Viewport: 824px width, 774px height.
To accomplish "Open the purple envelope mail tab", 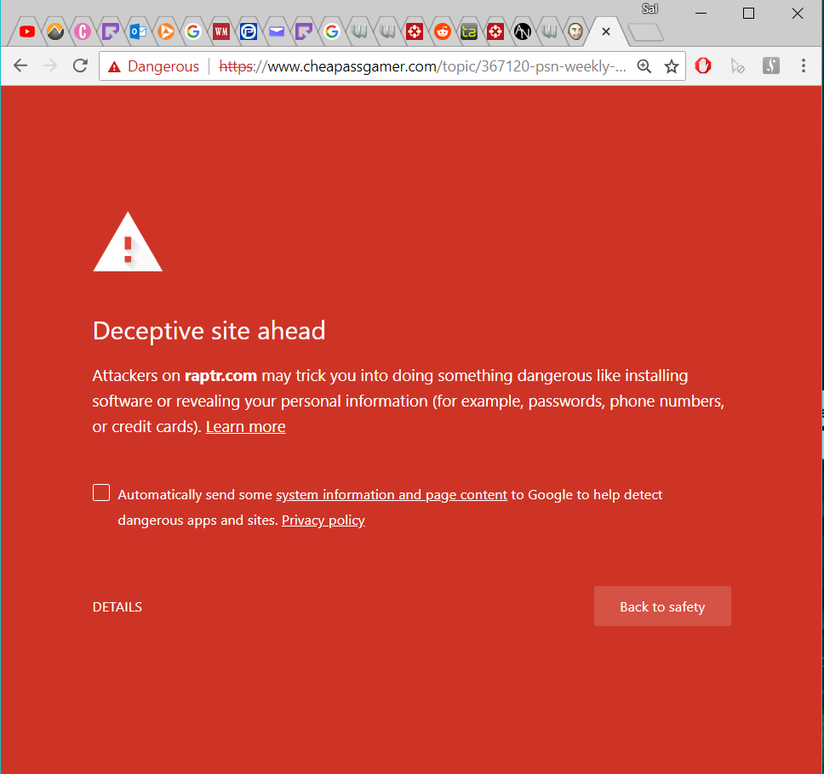I will 277,32.
